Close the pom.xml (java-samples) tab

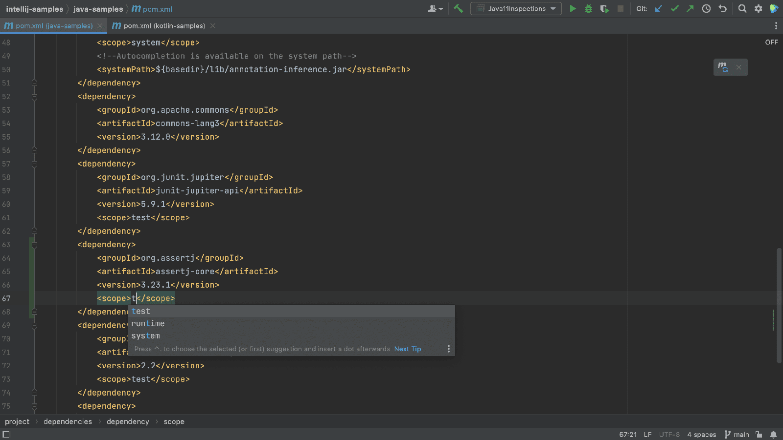coord(100,26)
